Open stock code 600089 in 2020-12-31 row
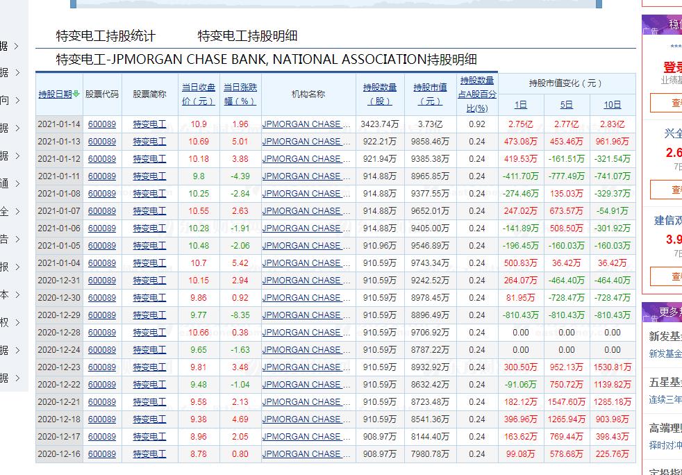 coord(102,281)
